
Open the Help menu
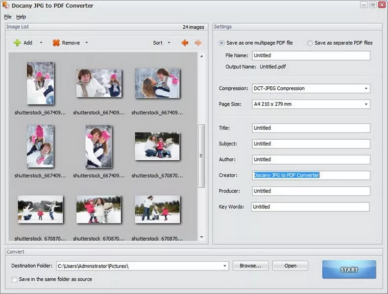coord(21,17)
